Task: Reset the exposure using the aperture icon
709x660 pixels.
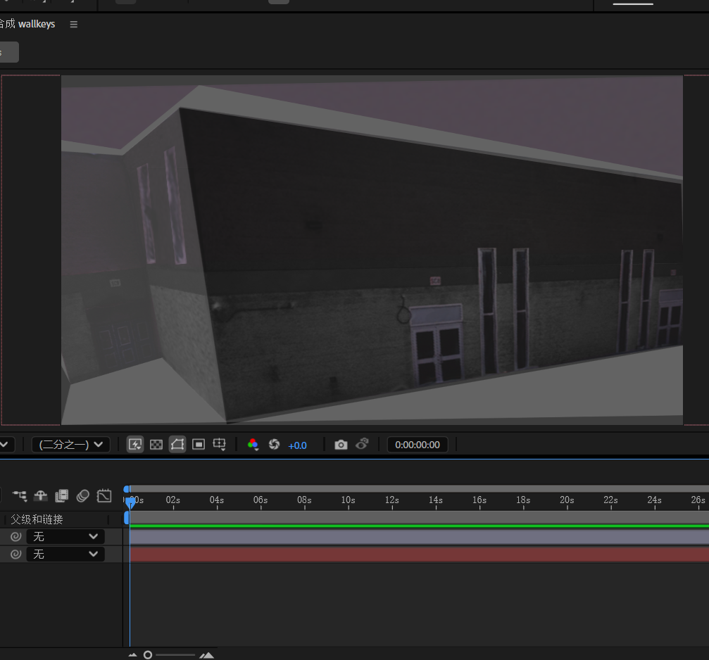Action: [x=275, y=445]
